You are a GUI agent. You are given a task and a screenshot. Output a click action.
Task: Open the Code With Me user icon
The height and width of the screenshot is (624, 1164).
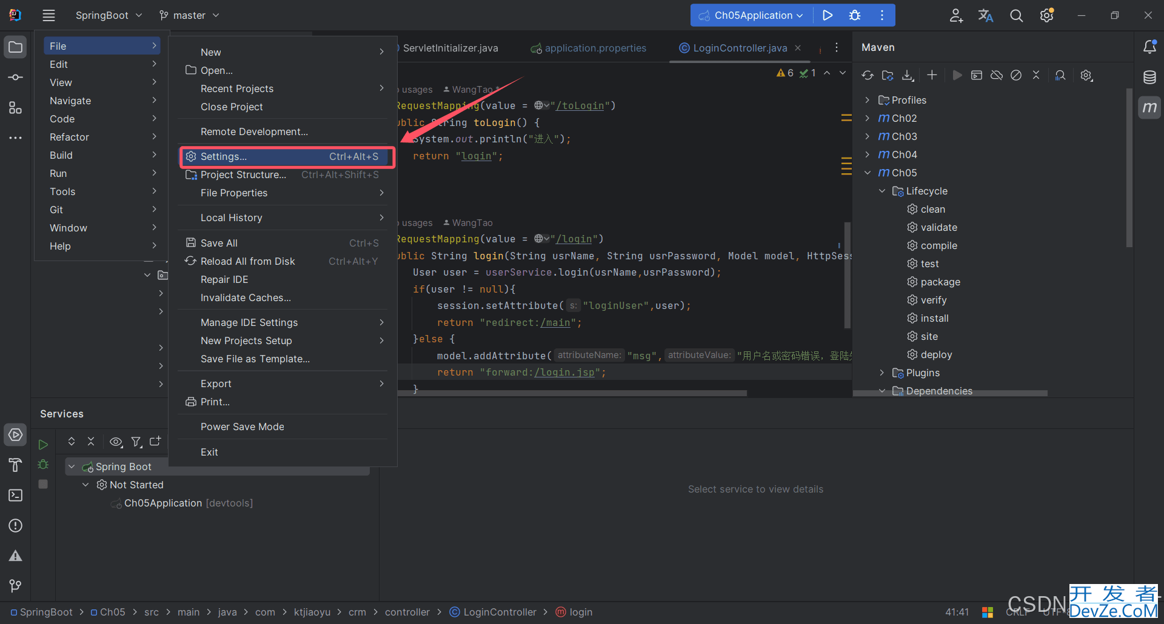pyautogui.click(x=956, y=16)
